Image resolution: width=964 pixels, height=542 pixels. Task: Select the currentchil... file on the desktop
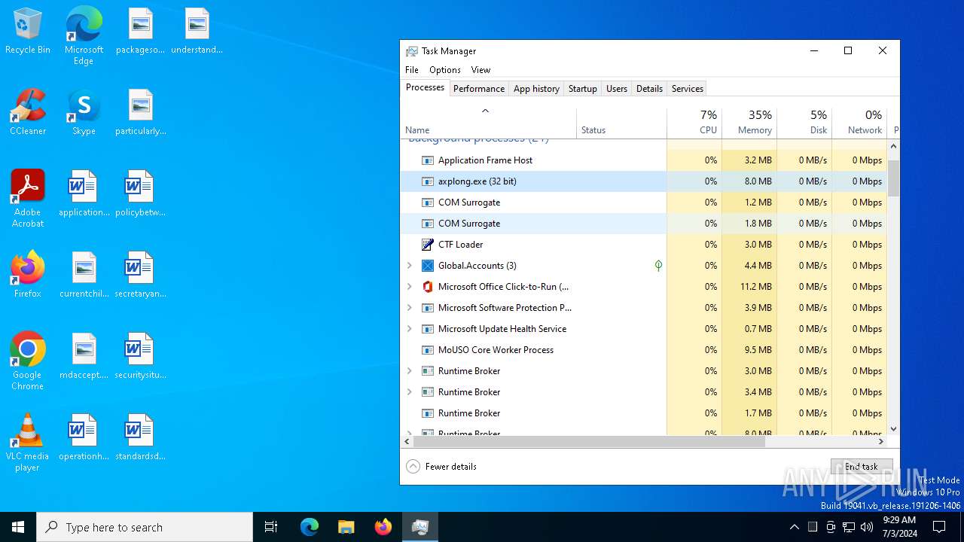tap(84, 275)
